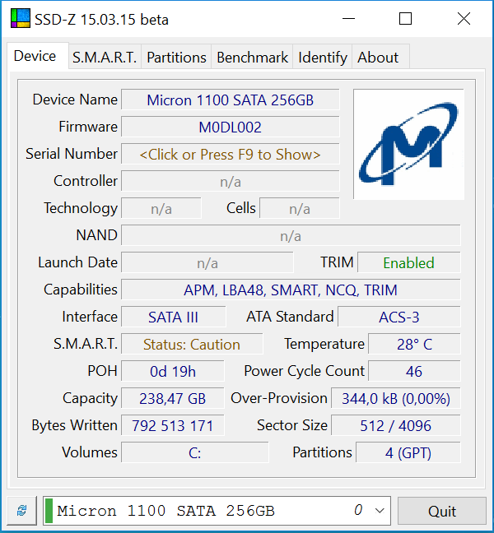Open the Benchmark tab

pyautogui.click(x=252, y=57)
